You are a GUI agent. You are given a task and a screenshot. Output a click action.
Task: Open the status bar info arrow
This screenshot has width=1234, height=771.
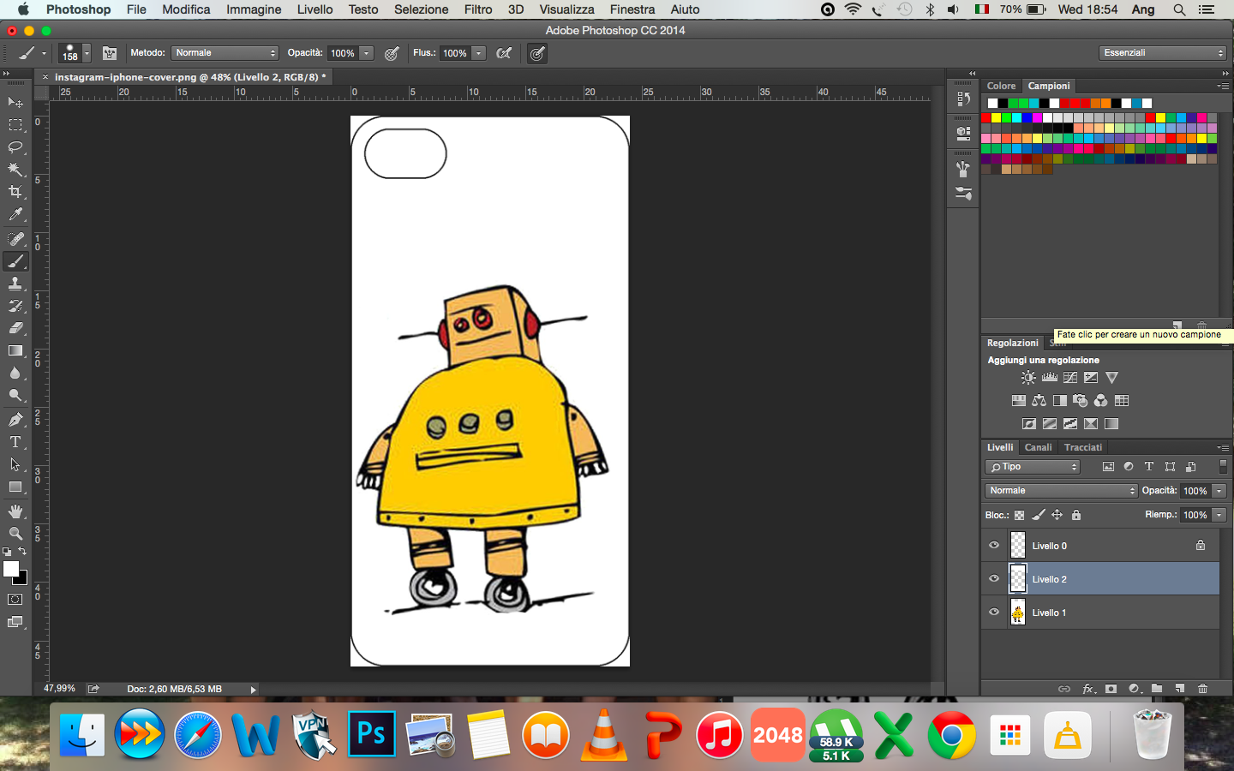tap(253, 689)
